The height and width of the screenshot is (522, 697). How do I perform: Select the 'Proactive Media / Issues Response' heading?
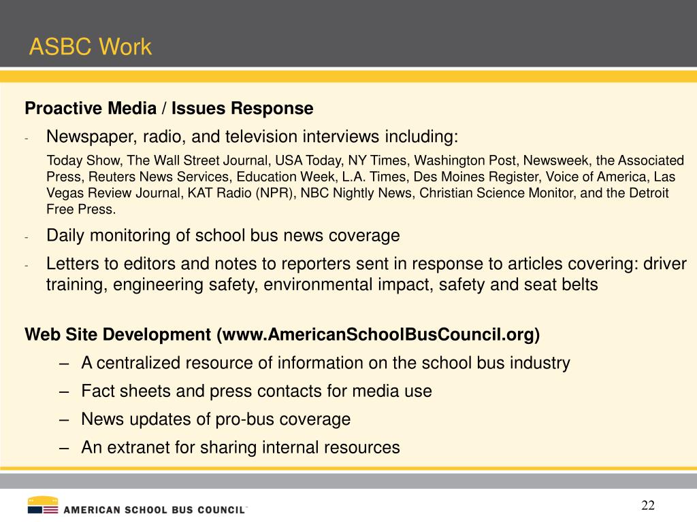click(169, 108)
